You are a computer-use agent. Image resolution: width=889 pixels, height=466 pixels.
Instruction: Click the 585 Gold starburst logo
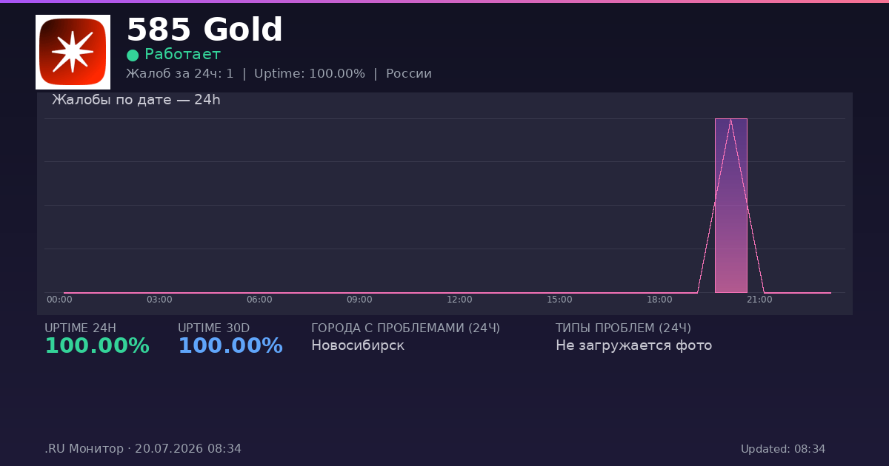pyautogui.click(x=73, y=52)
